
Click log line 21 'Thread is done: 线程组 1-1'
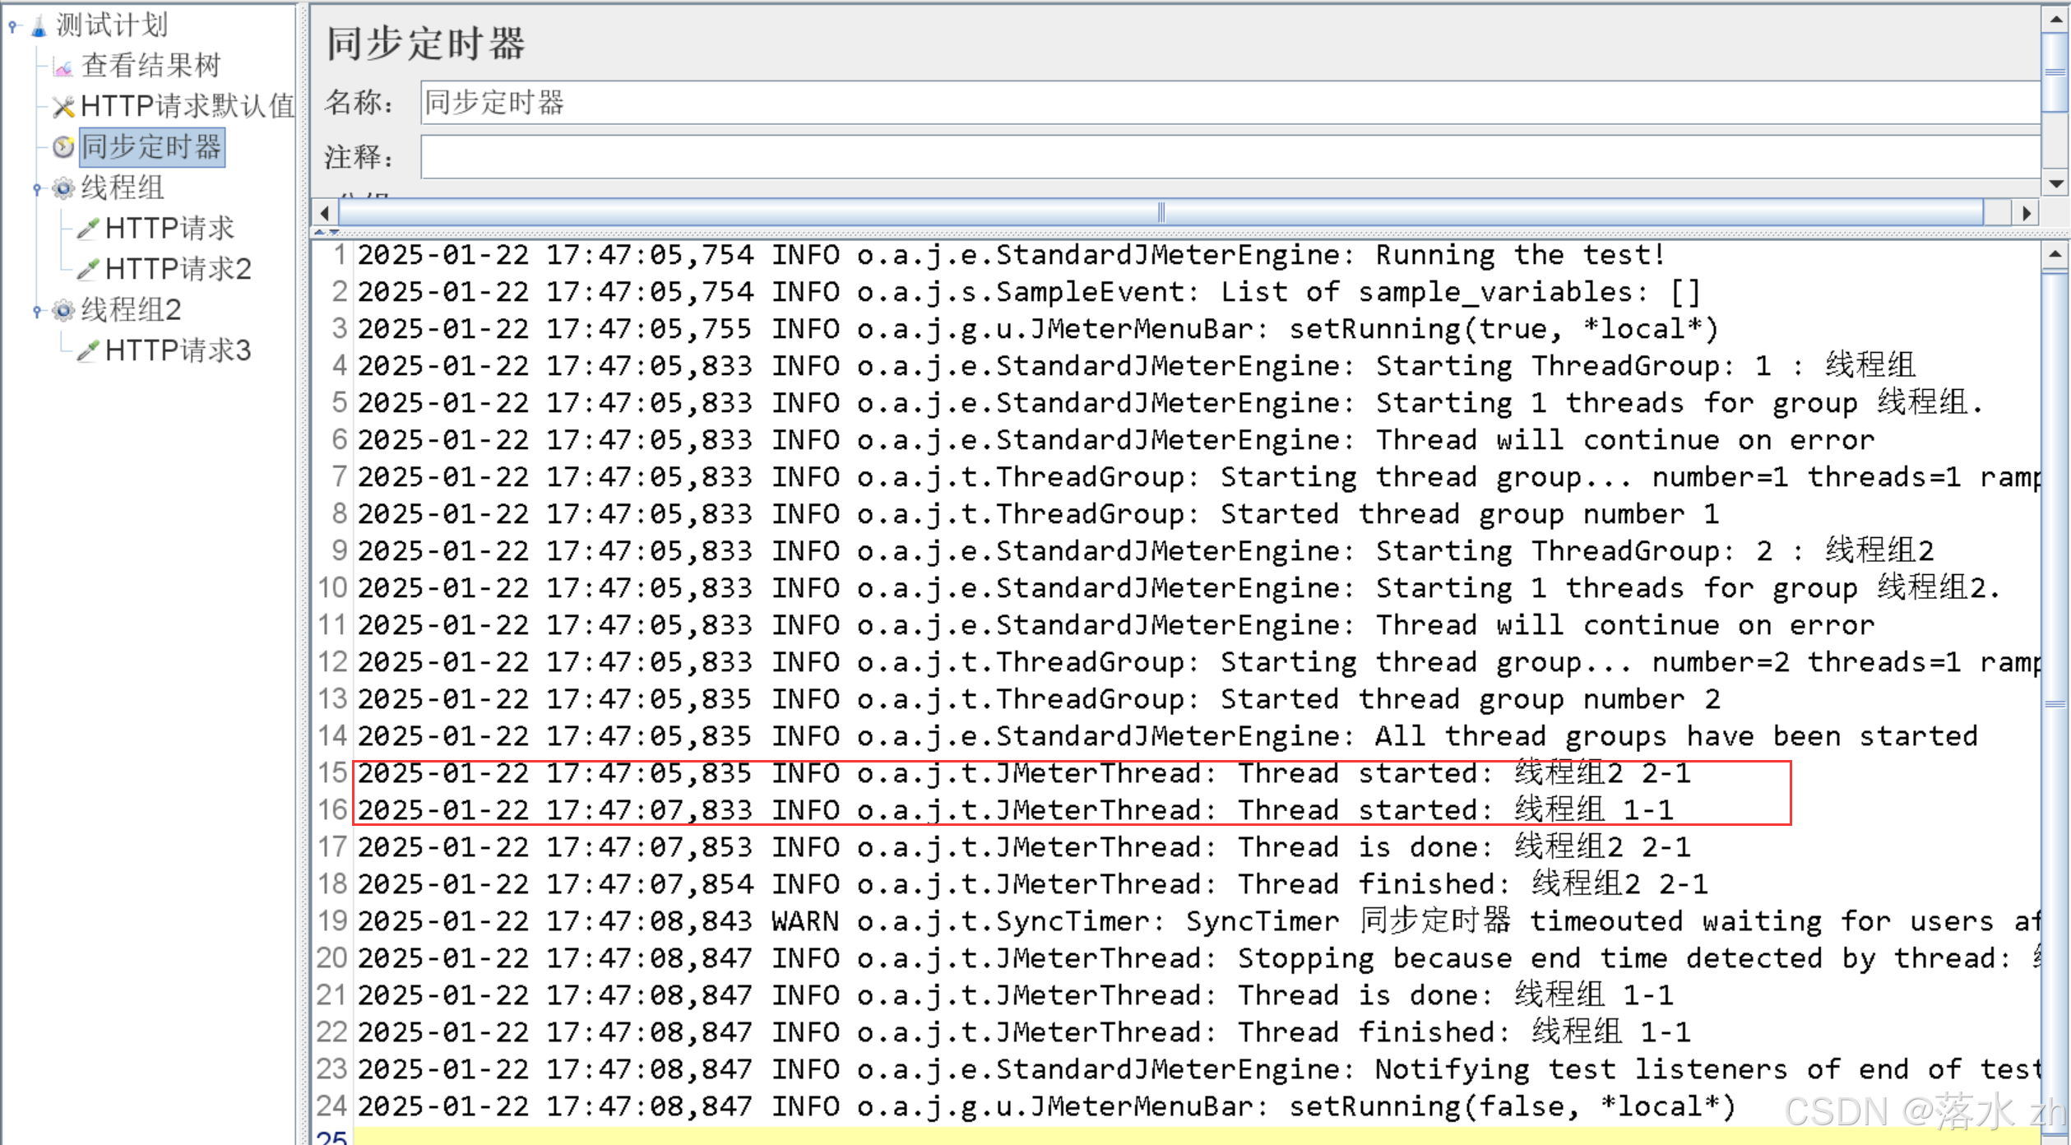click(1016, 995)
